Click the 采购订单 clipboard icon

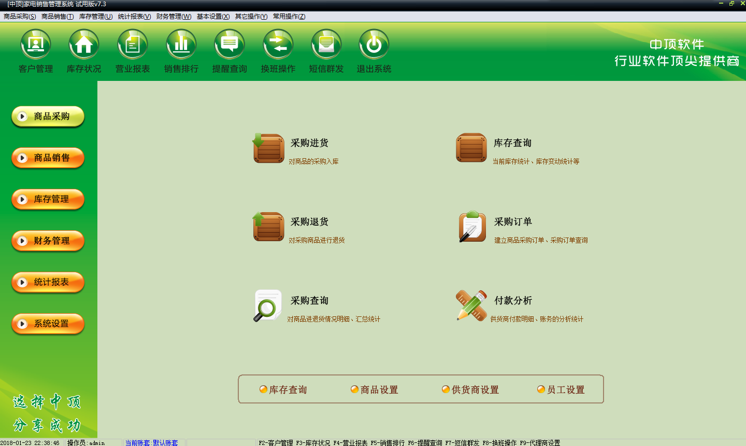472,227
